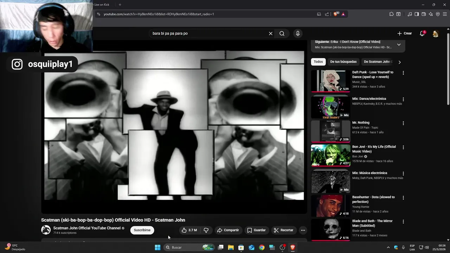Screen dimensions: 450x253
Task: Open File Explorer from the taskbar
Action: 231,247
